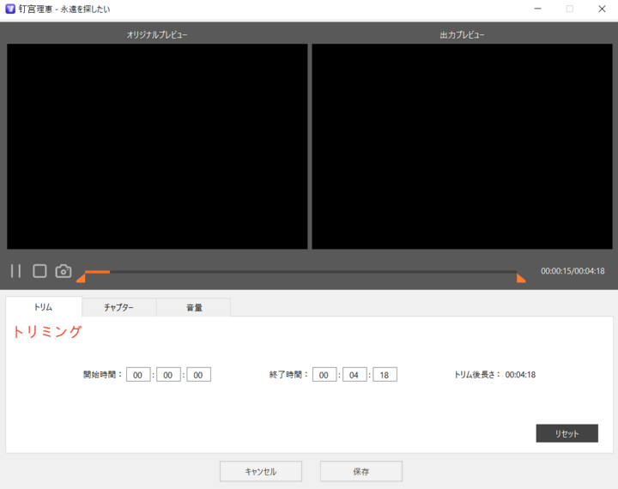Screen dimensions: 618x489
Task: Click the 00:00:15/00:04:18 time display
Action: [573, 271]
